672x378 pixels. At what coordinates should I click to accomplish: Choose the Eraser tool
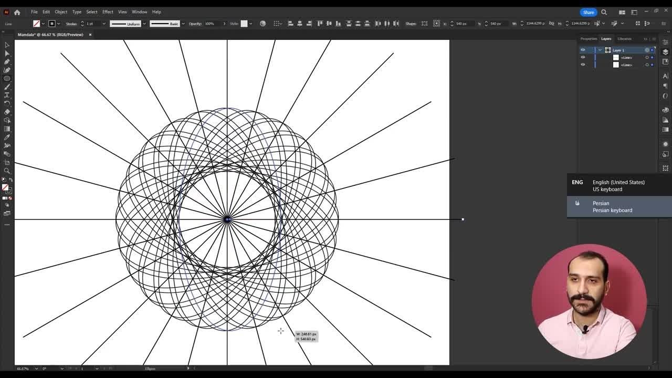[7, 112]
